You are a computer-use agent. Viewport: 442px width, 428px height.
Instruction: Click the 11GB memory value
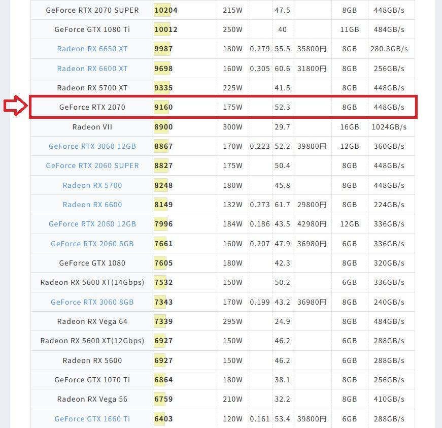click(350, 29)
